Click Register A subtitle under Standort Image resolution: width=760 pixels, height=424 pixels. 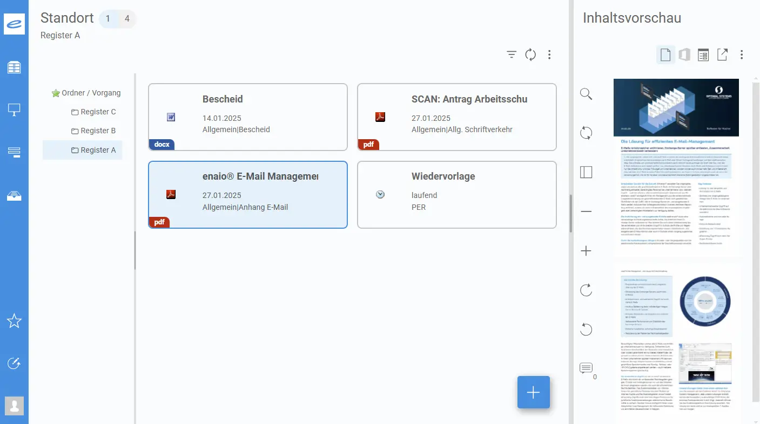[x=60, y=35]
